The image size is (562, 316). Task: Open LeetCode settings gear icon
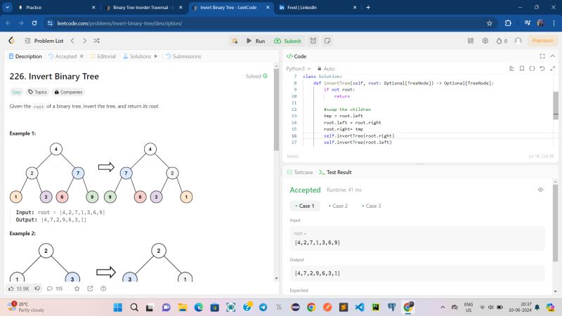click(x=485, y=41)
